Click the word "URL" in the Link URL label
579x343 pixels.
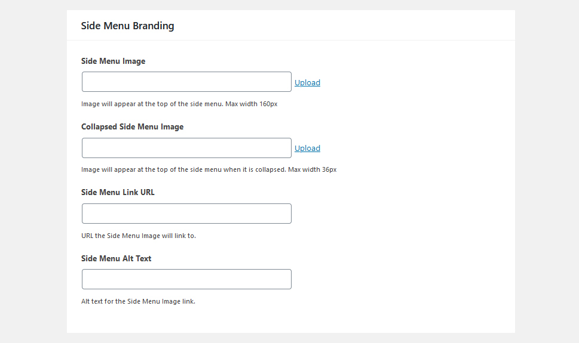point(148,192)
